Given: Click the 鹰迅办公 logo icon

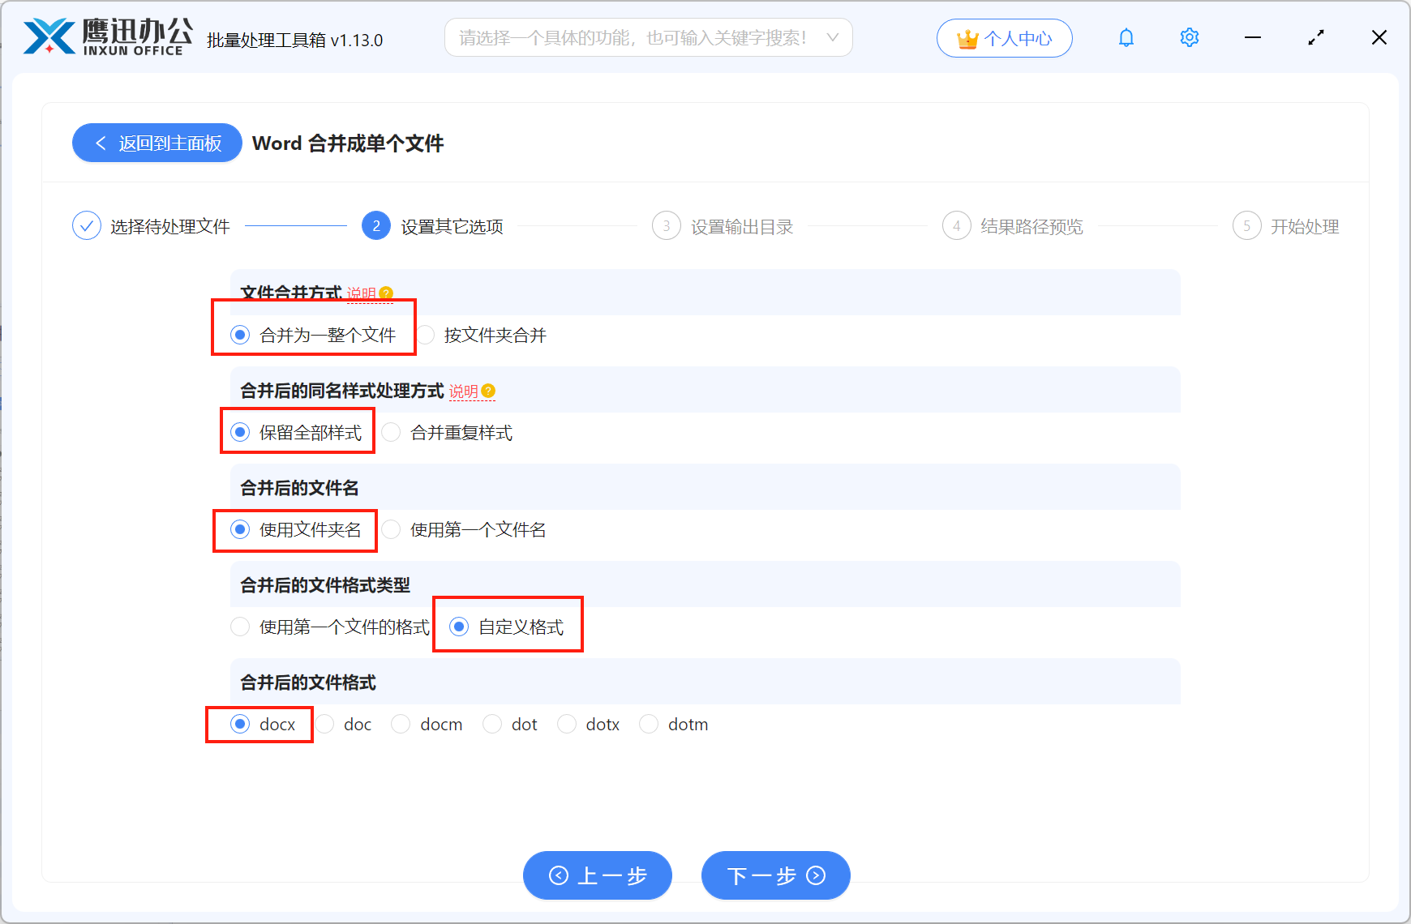Looking at the screenshot, I should pyautogui.click(x=46, y=36).
